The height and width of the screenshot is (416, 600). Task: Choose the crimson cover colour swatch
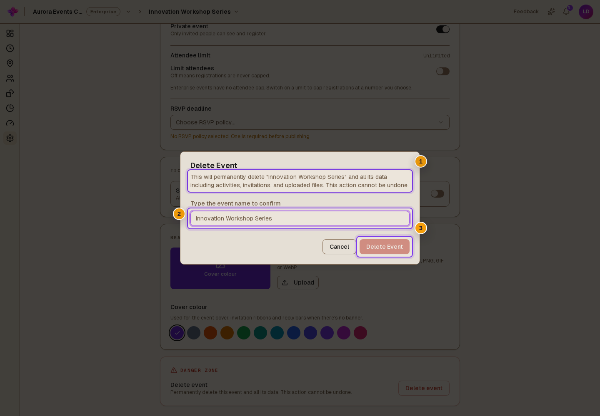coord(360,333)
